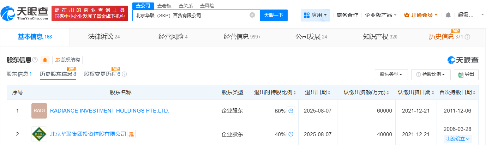The image size is (486, 145).
Task: Click the TianYanCha logo to go home
Action: click(x=25, y=13)
